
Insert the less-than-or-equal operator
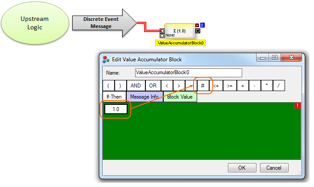tap(216, 86)
